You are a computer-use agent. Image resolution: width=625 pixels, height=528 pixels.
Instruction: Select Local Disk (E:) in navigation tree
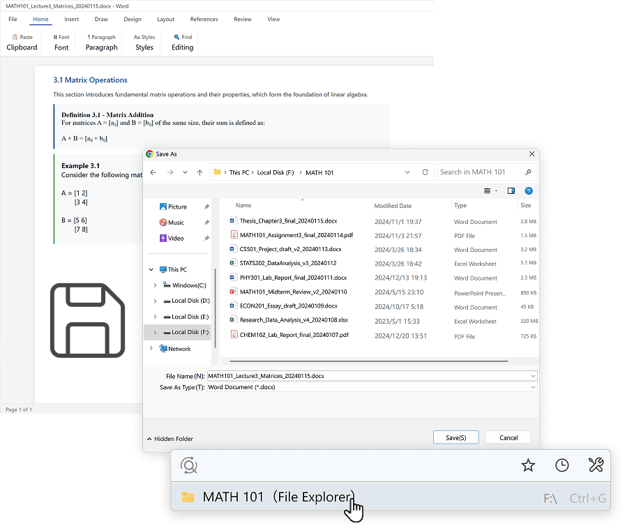click(x=186, y=317)
